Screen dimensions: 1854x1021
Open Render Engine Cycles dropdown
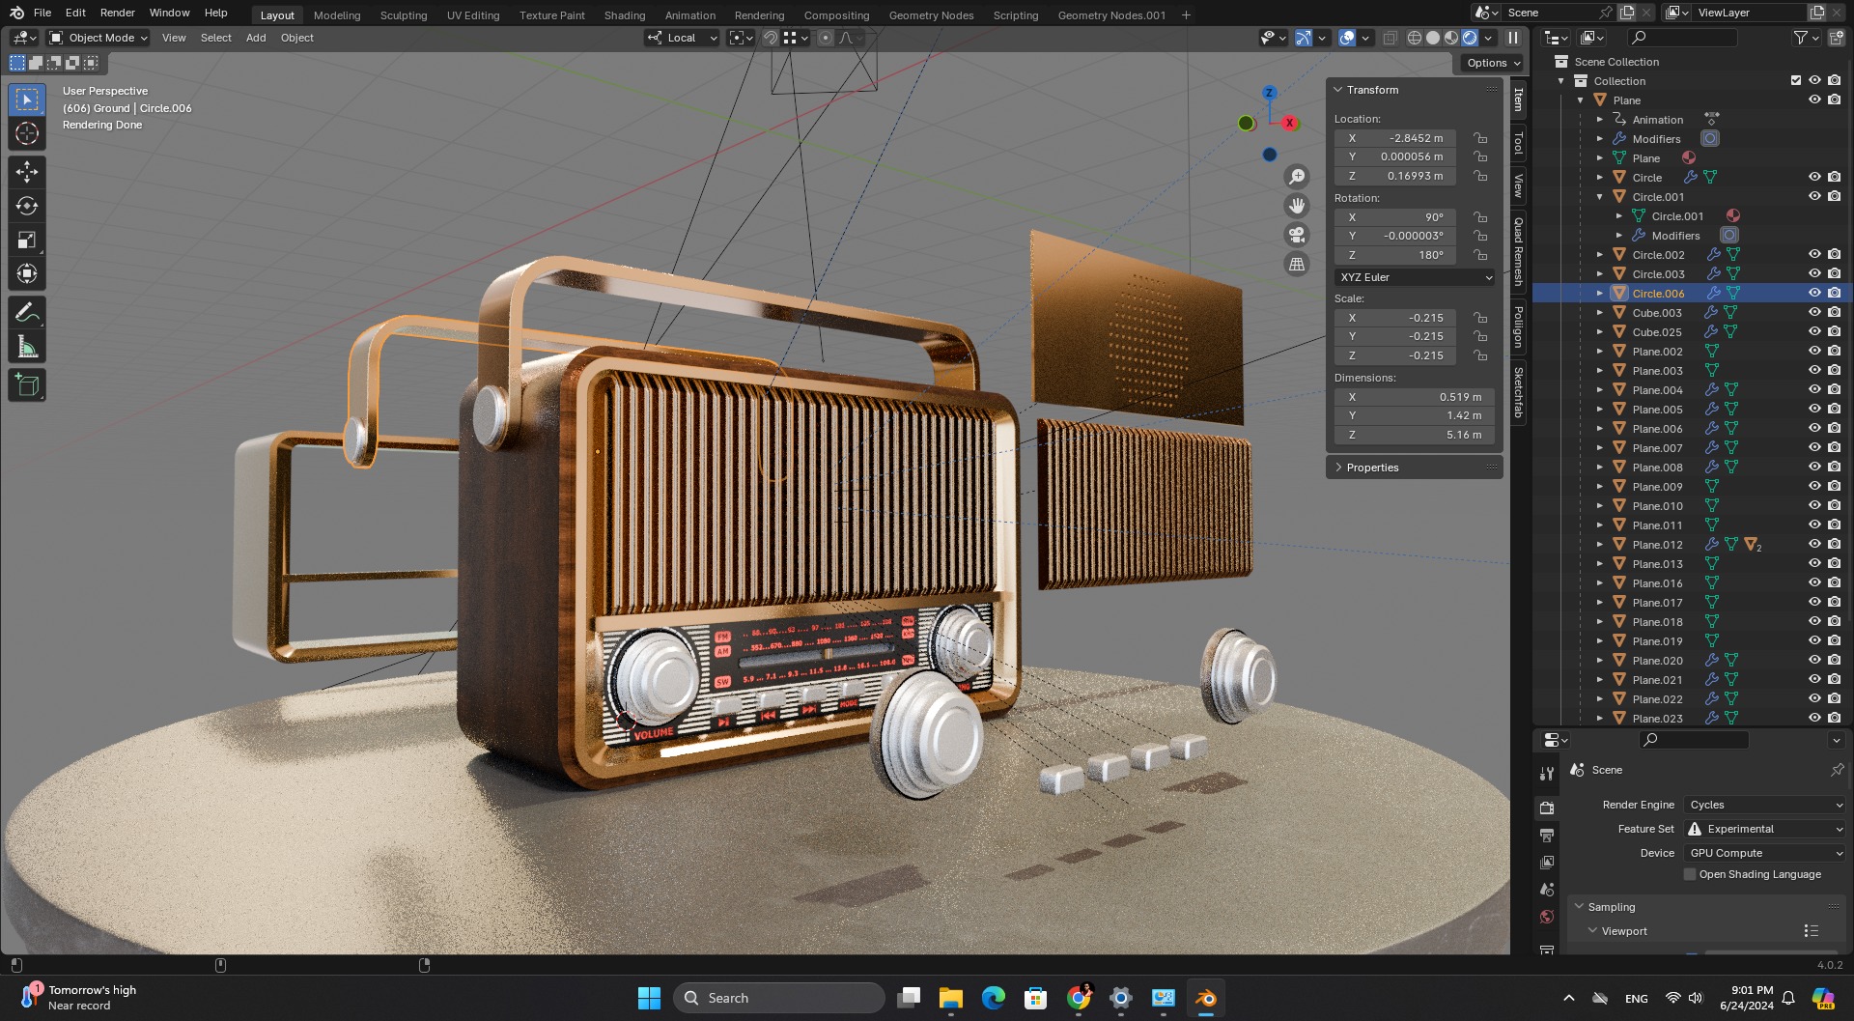tap(1765, 805)
